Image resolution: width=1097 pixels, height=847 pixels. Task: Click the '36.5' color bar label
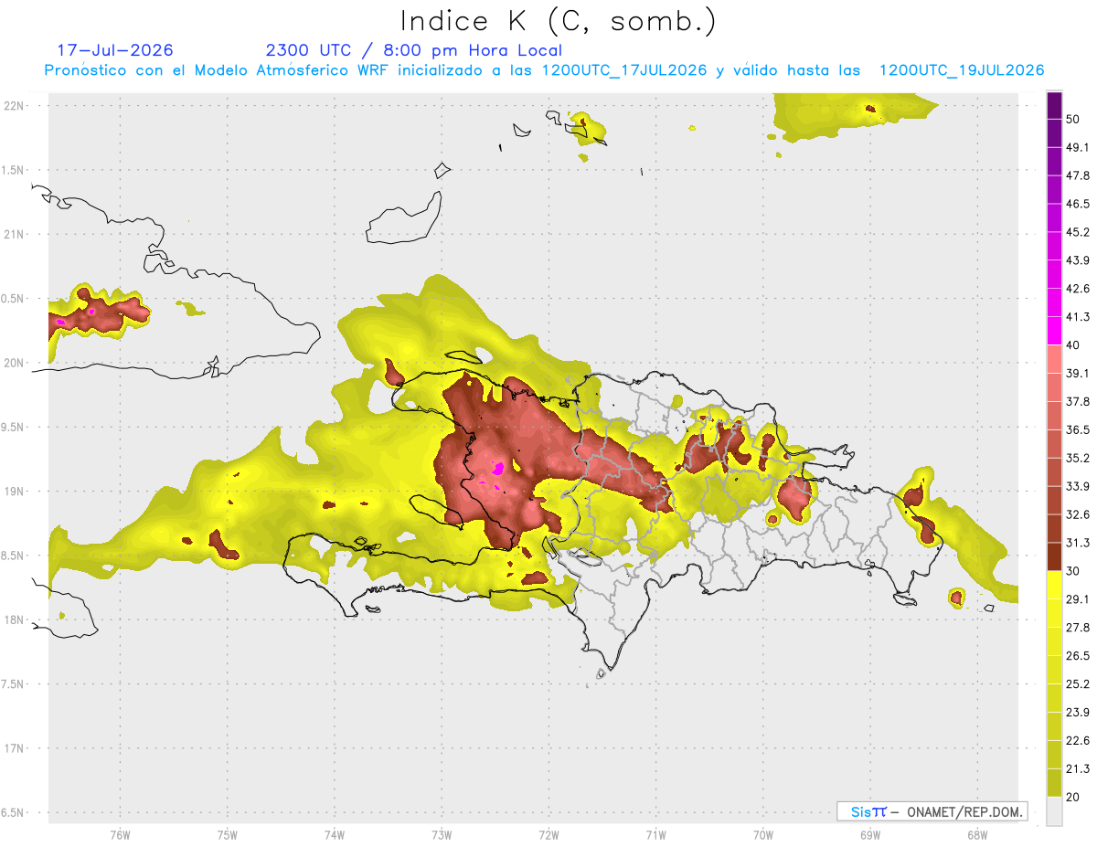click(1078, 429)
